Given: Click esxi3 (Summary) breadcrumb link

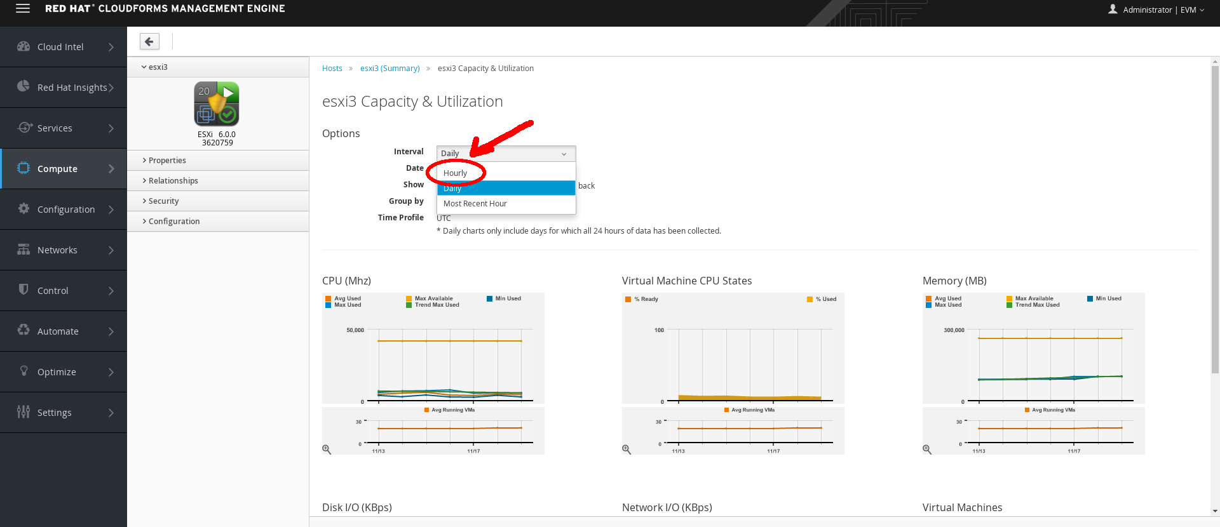Looking at the screenshot, I should 390,69.
